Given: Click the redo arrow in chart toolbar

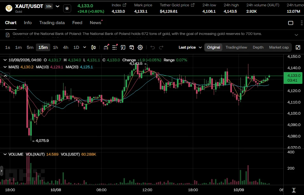Looking at the screenshot, I should click(161, 47).
